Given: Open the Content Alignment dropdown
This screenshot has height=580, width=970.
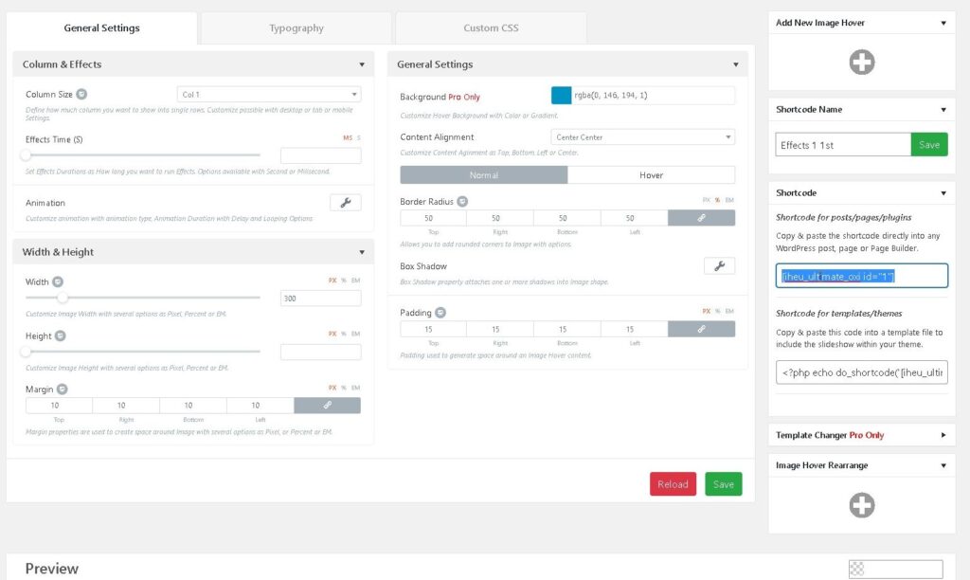Looking at the screenshot, I should click(x=643, y=137).
